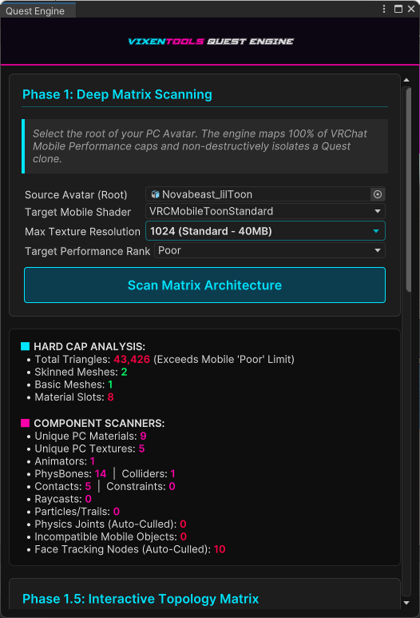Click the Target Performance Rank label
The image size is (420, 618).
pos(87,252)
